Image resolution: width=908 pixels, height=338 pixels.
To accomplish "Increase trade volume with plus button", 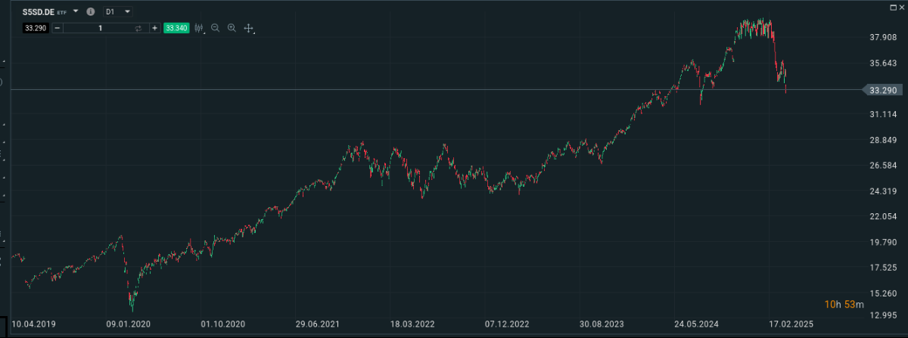I will (154, 28).
